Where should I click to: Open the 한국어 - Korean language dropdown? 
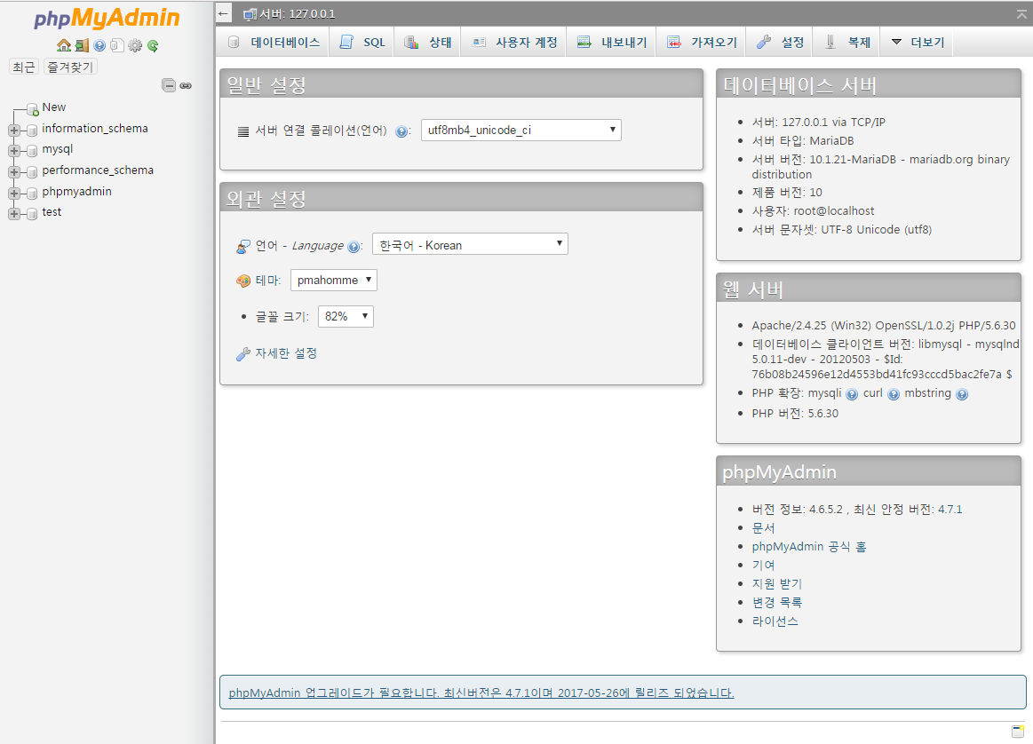pos(470,244)
